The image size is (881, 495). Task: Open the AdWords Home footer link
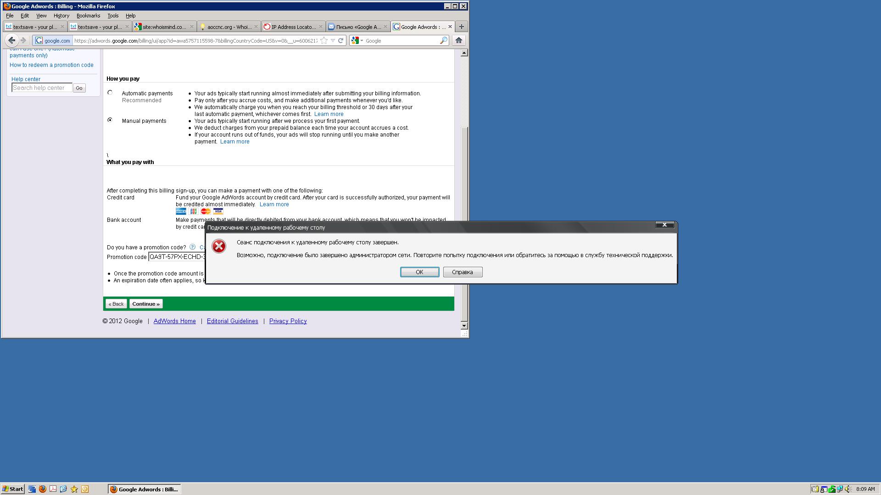[174, 321]
